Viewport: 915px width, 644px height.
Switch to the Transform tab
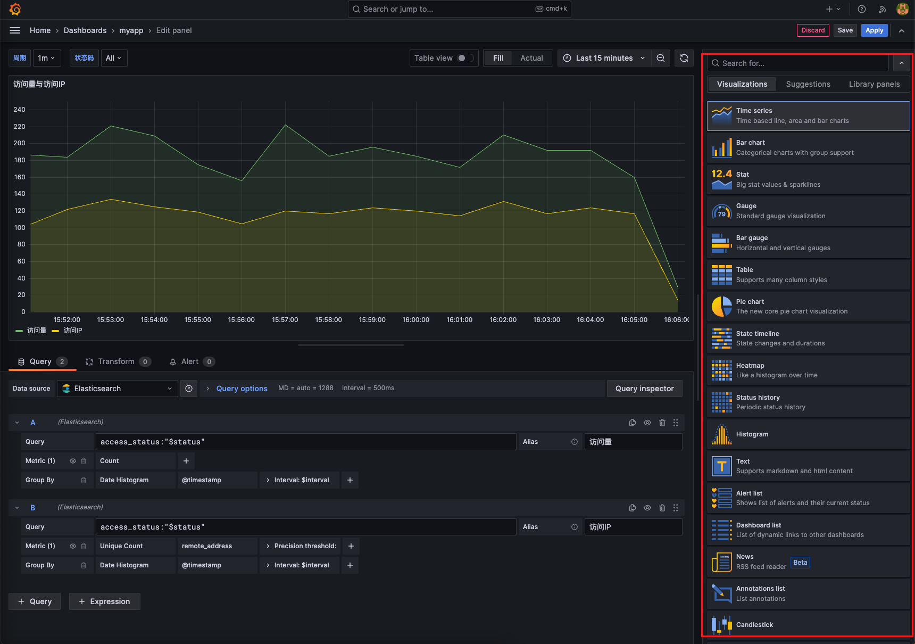[x=116, y=362]
